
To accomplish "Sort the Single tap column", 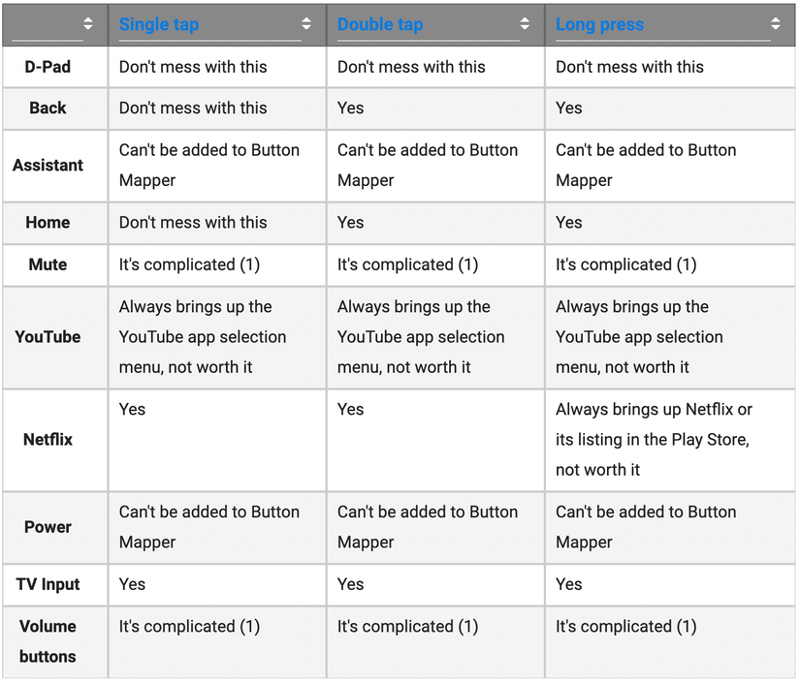I will tap(307, 24).
